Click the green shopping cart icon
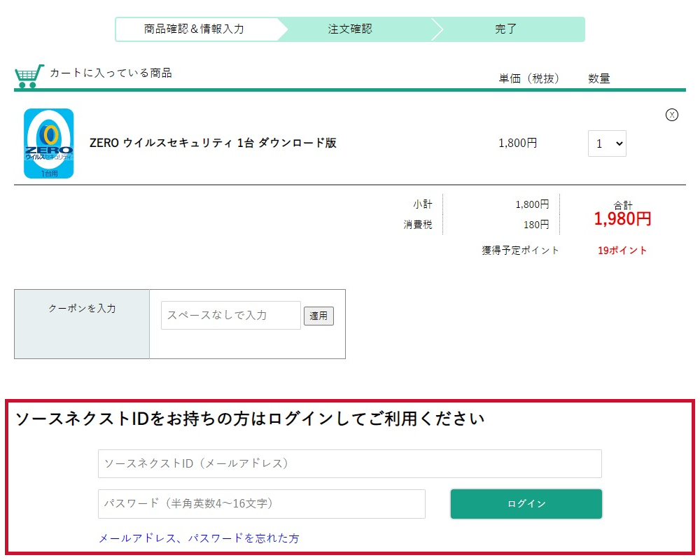This screenshot has width=700, height=560. [28, 73]
